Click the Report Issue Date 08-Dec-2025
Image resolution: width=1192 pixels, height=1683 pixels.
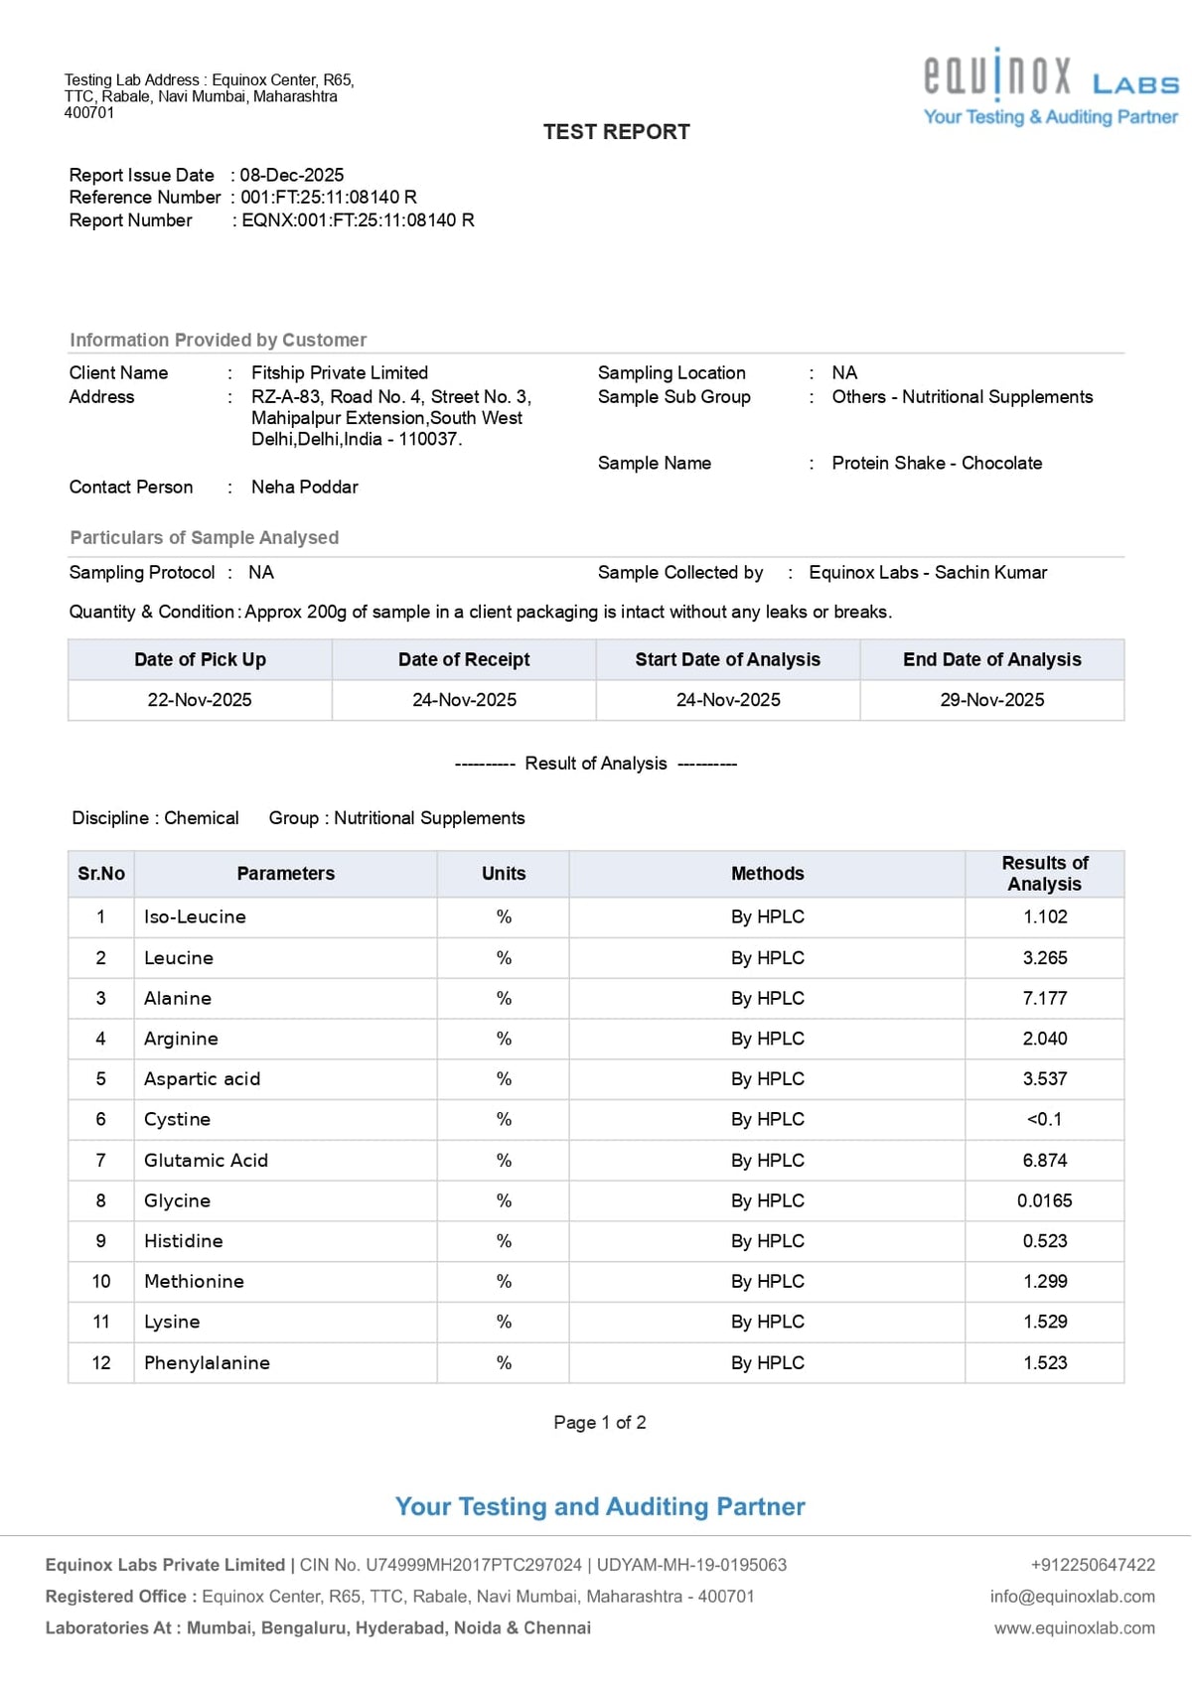pyautogui.click(x=292, y=175)
